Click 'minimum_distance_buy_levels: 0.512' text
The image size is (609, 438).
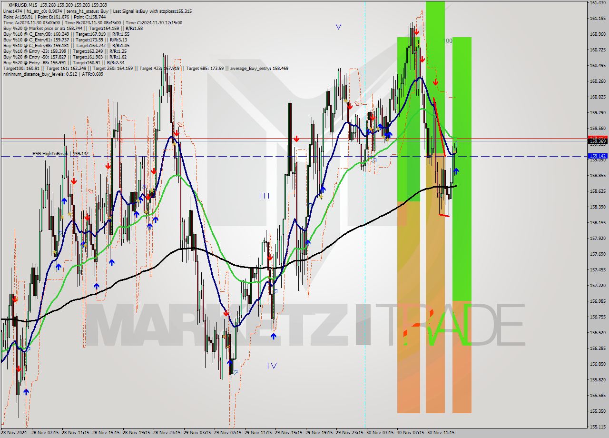[40, 74]
